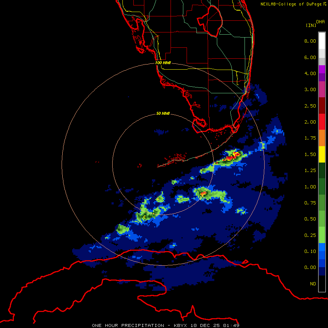Click the 8.00 legend value

pyautogui.click(x=310, y=41)
